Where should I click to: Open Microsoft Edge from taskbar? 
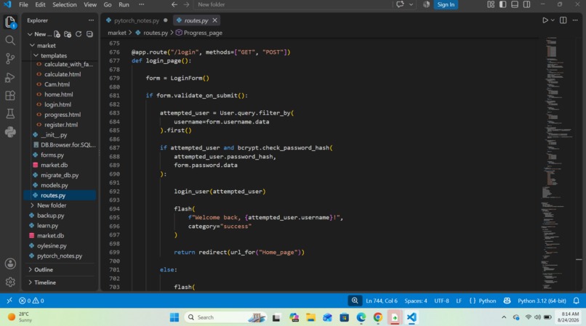(361, 317)
